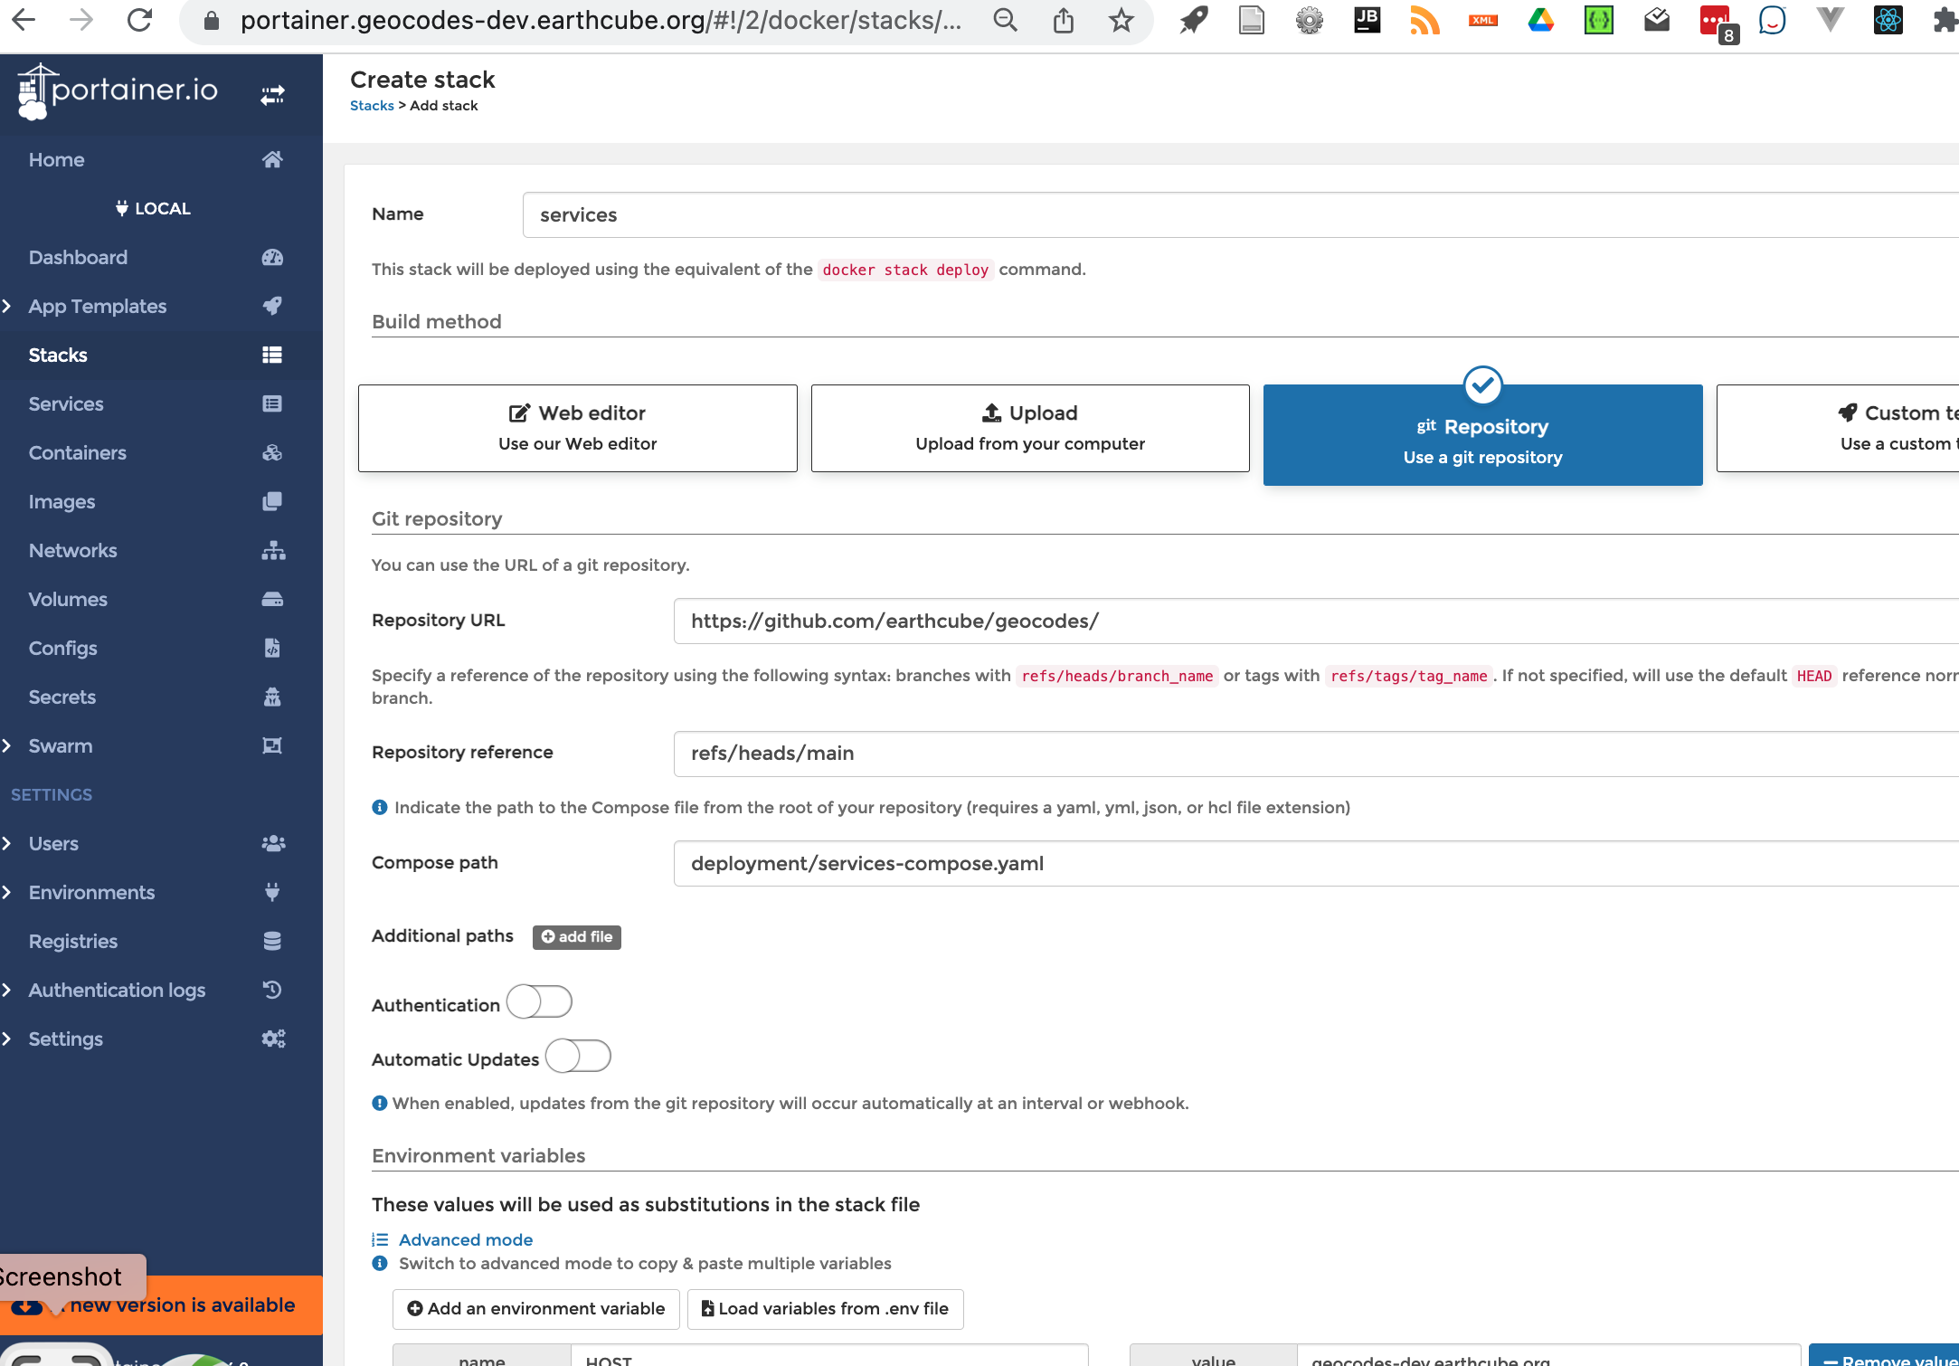1959x1366 pixels.
Task: Reload the page with browser refresh icon
Action: pos(139,20)
